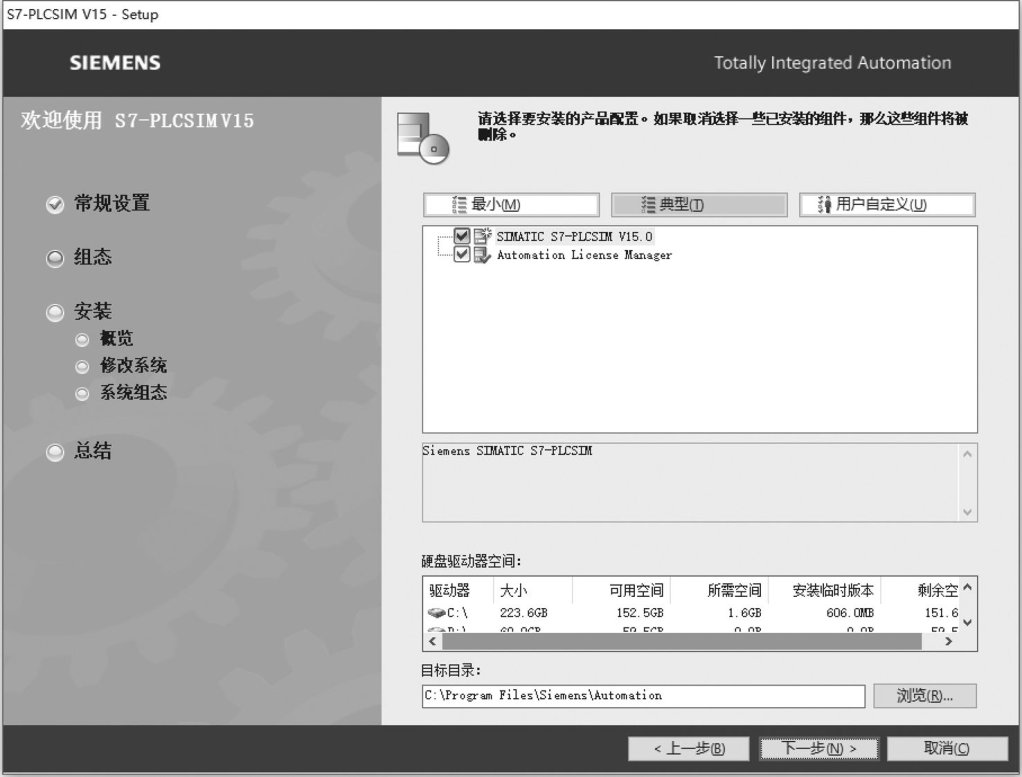Click the 大小 column header
The width and height of the screenshot is (1022, 777).
click(x=532, y=591)
